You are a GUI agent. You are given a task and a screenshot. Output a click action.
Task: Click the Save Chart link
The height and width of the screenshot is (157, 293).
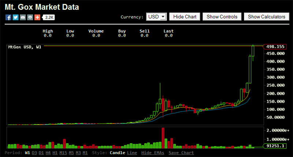(x=181, y=153)
